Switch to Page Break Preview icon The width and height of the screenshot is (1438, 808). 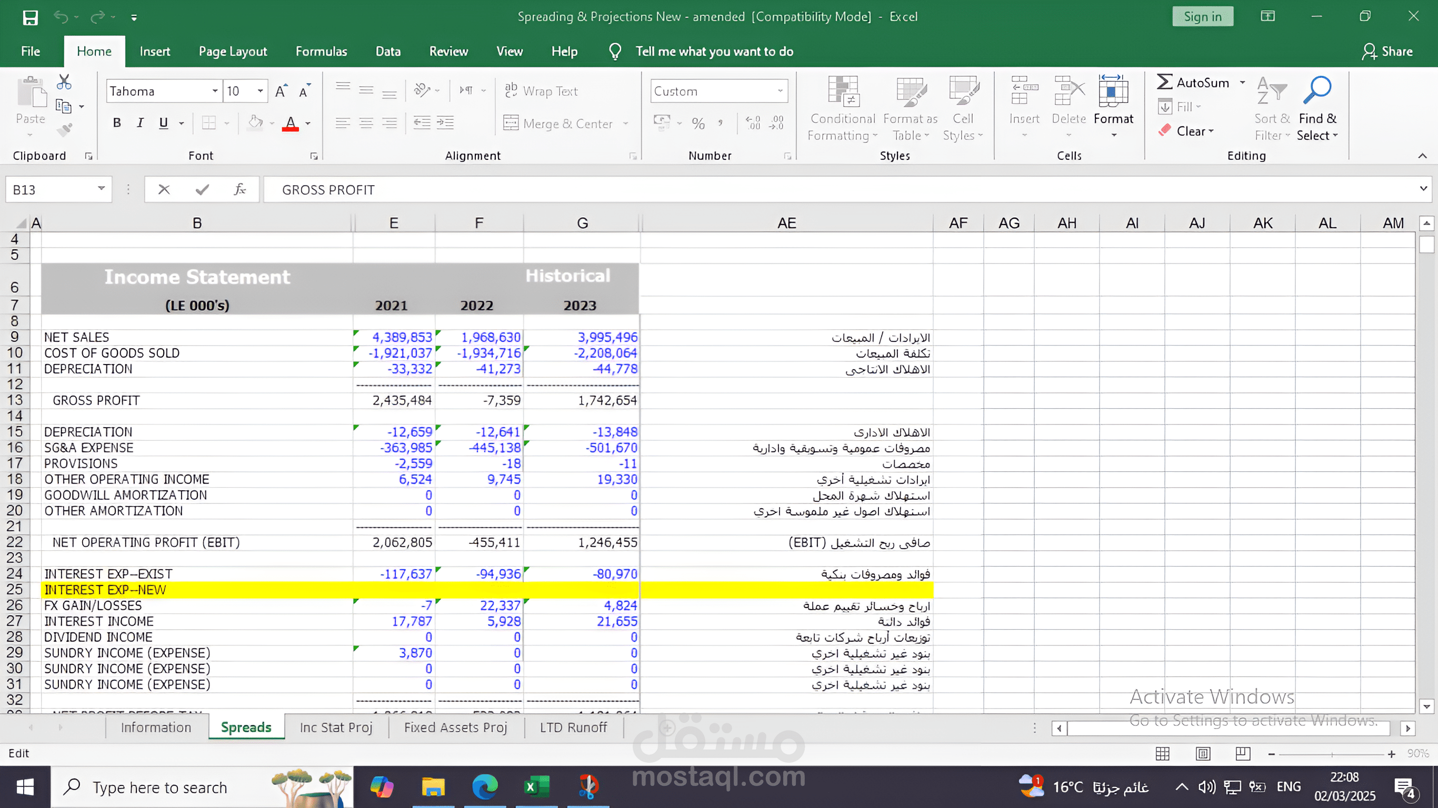1243,754
